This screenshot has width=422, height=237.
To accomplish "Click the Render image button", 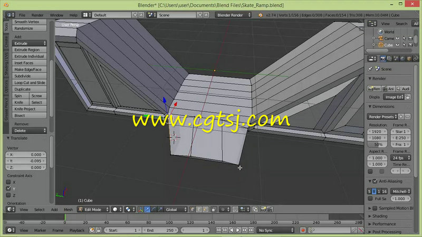I will click(x=375, y=88).
